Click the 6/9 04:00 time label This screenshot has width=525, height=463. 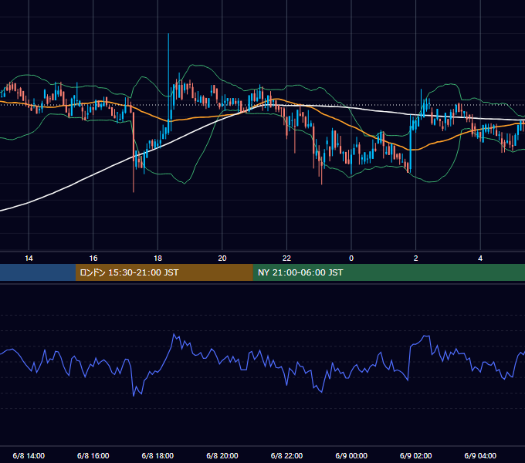pyautogui.click(x=480, y=455)
